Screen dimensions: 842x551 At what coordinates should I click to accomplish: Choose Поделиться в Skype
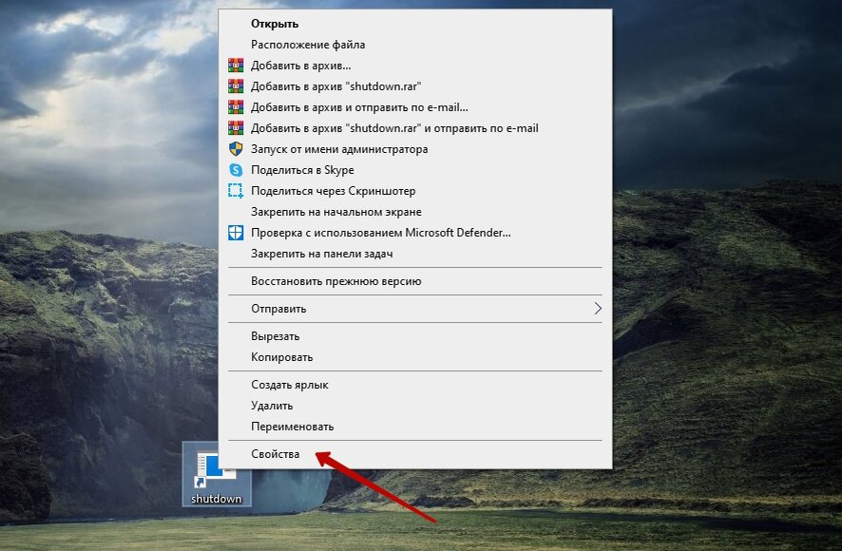[414, 170]
